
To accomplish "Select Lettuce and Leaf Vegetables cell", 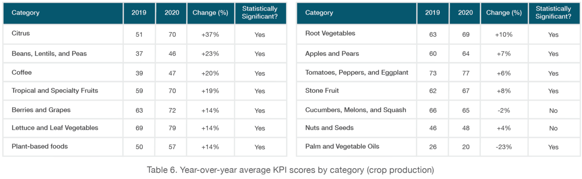I will [63, 128].
